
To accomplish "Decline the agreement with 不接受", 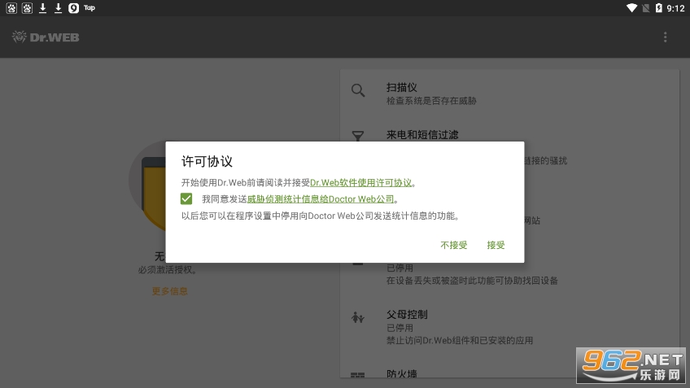I will click(454, 245).
